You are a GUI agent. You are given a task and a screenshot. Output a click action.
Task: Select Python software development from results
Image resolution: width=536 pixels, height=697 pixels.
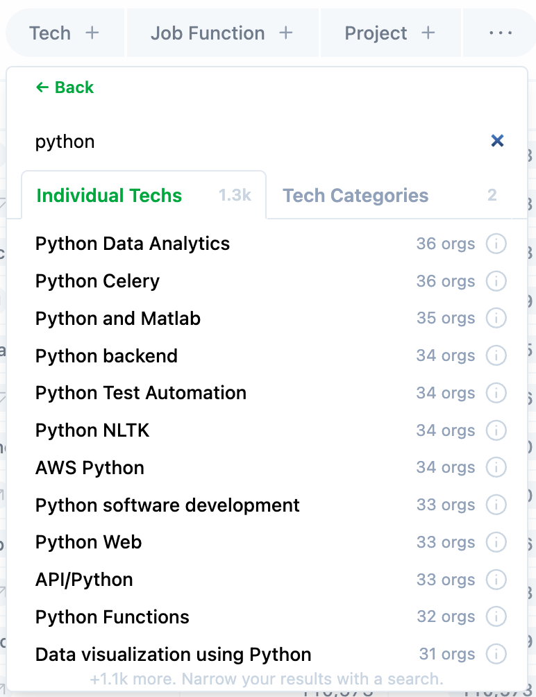coord(167,505)
